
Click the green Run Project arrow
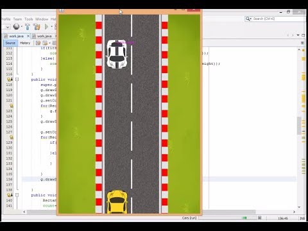point(46,27)
